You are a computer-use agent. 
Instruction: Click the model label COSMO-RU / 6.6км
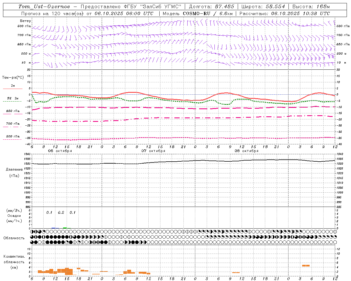tap(208, 13)
